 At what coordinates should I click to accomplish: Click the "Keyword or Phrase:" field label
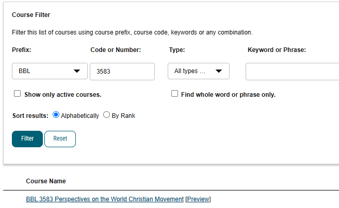pyautogui.click(x=277, y=50)
